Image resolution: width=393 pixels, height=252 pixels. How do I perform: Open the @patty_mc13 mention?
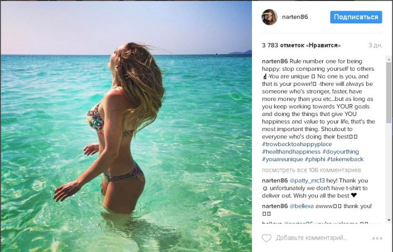pos(307,181)
